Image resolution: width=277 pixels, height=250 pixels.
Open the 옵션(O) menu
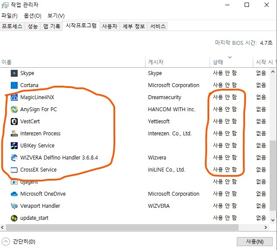coord(32,16)
